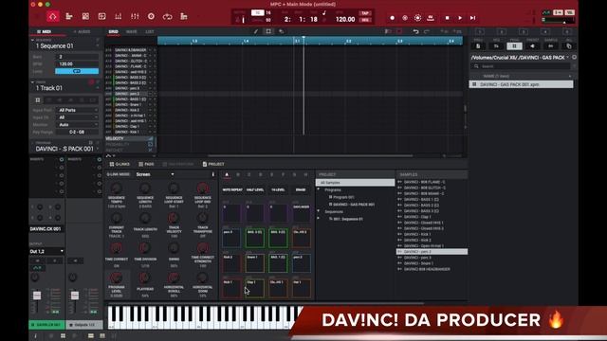Select the PROBABILITY automation lane

point(129,144)
